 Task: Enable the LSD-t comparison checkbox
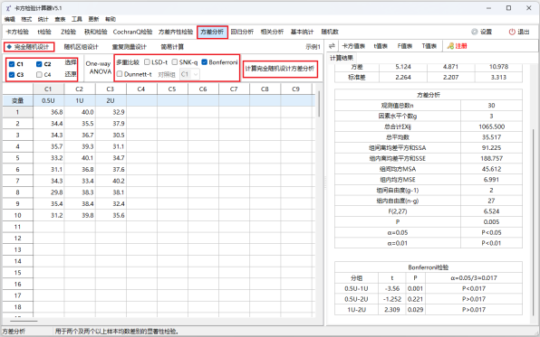[147, 61]
